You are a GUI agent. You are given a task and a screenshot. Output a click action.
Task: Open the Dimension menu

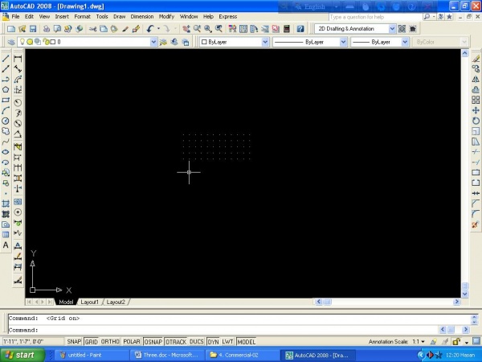click(x=141, y=17)
